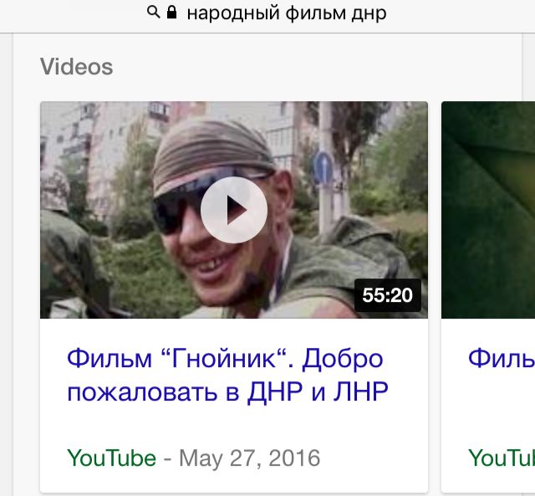
Task: Click 'пожаловать в ДНР и ЛНР' title line
Action: [x=227, y=391]
